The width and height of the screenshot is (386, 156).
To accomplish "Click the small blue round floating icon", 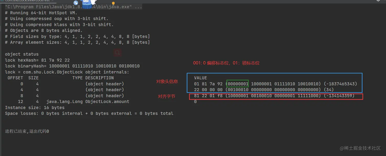I will [76, 3].
